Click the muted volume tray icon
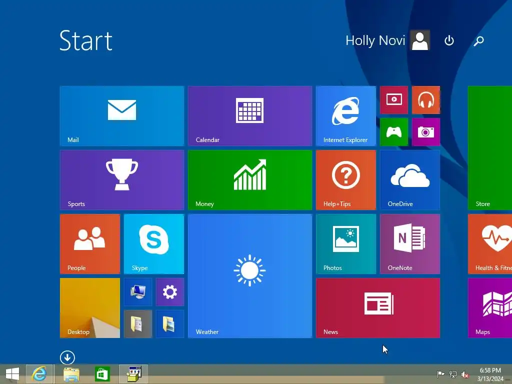The height and width of the screenshot is (384, 512). (x=465, y=374)
